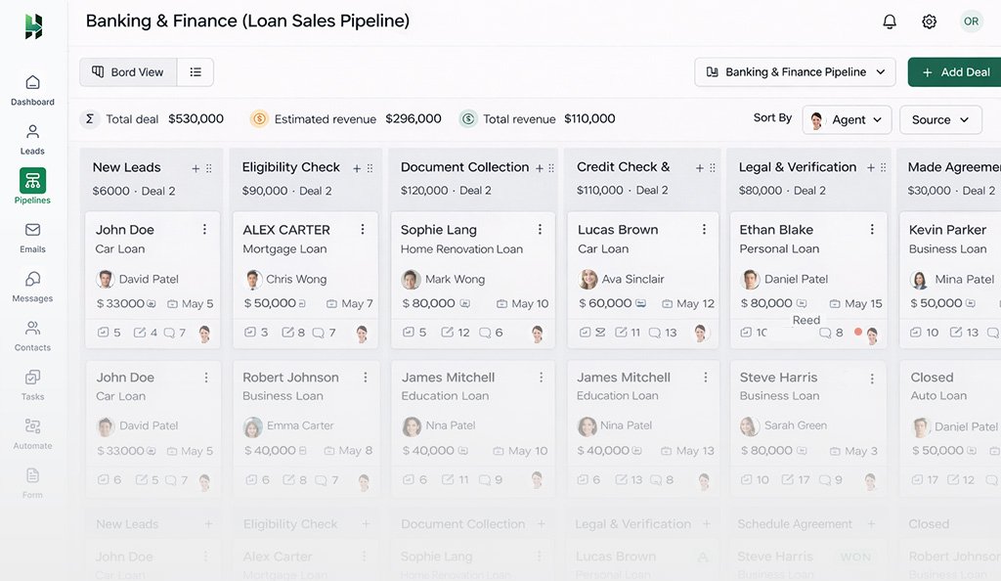Open Contacts in the sidebar
1001x581 pixels.
click(32, 335)
